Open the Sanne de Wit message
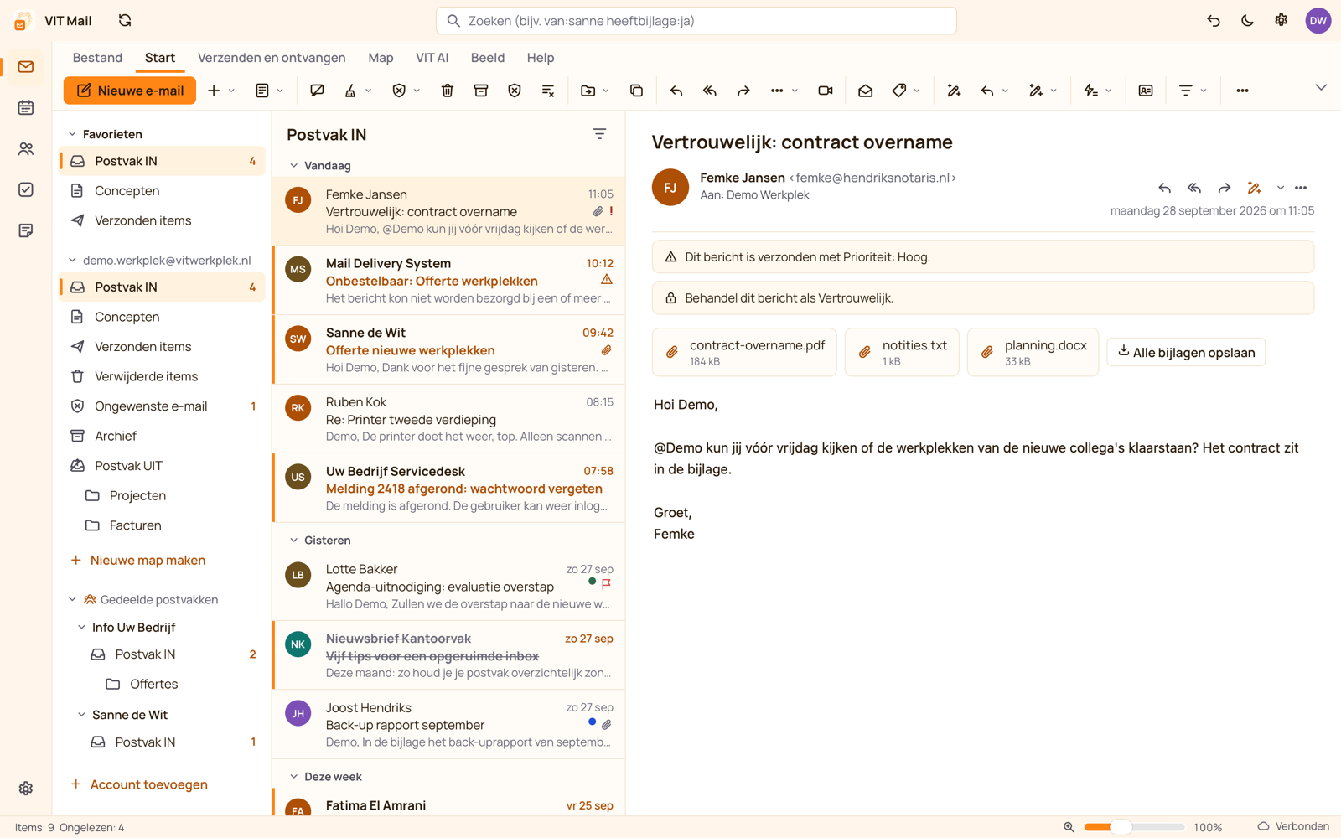 pyautogui.click(x=449, y=349)
